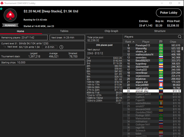Click the PokerStars red spade logo
The height and width of the screenshot is (137, 184).
(10, 15)
